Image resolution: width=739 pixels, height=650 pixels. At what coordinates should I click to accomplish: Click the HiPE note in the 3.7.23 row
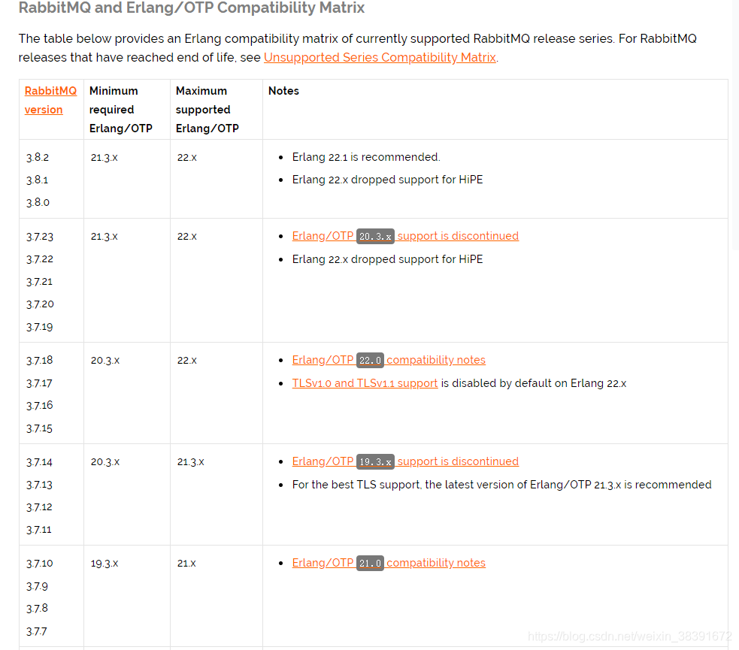387,259
